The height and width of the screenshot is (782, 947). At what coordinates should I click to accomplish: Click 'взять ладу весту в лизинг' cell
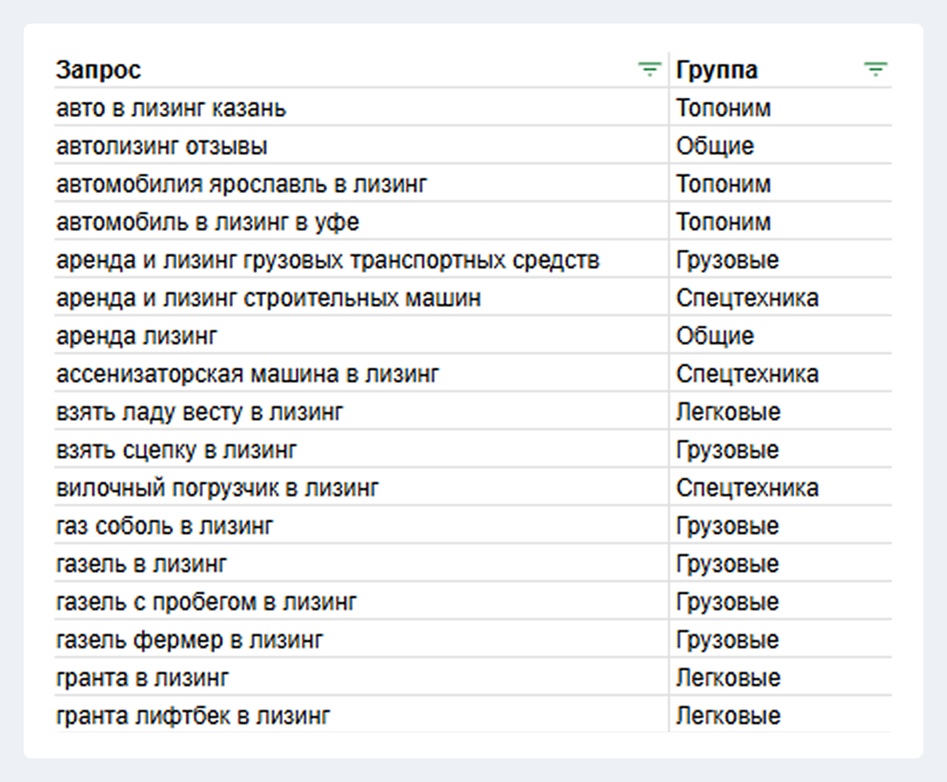200,412
